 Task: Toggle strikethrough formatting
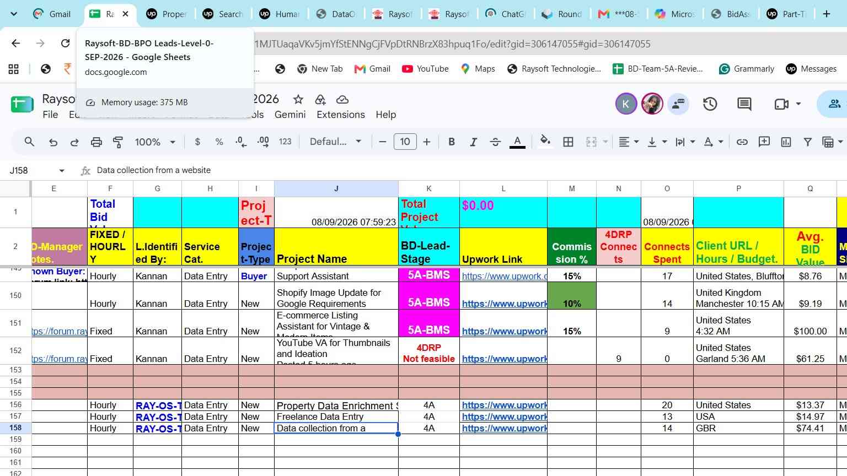pyautogui.click(x=495, y=142)
